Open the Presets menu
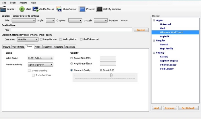201x119 pixels. pyautogui.click(x=23, y=3)
